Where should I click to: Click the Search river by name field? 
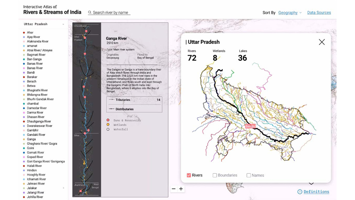[111, 13]
